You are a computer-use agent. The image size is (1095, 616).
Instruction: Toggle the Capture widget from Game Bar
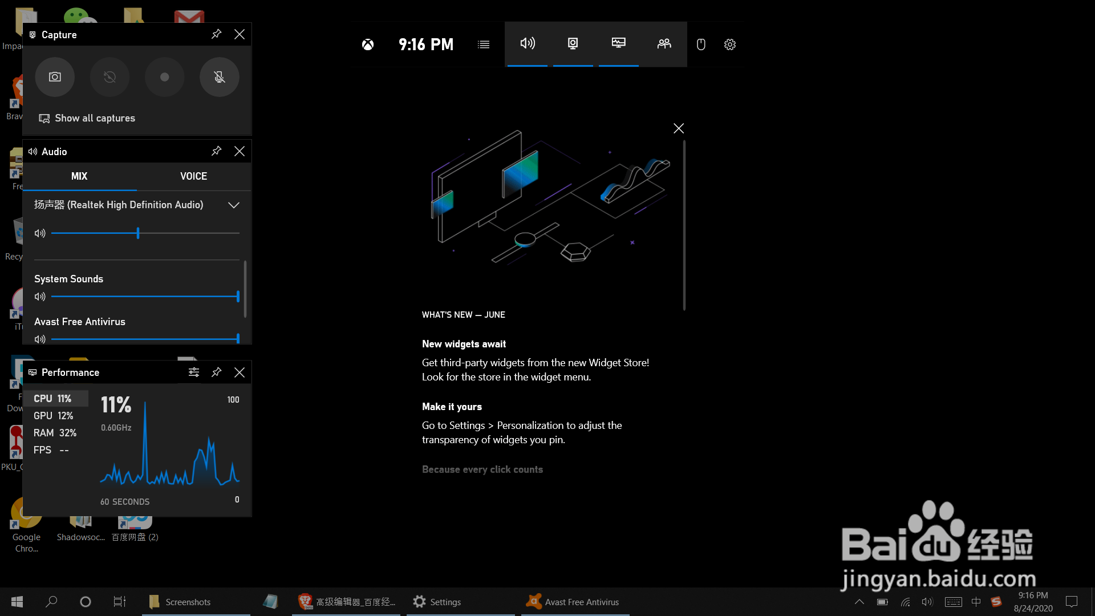tap(573, 44)
